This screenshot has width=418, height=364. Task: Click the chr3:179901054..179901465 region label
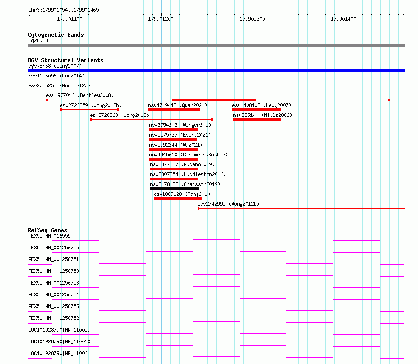[63, 10]
